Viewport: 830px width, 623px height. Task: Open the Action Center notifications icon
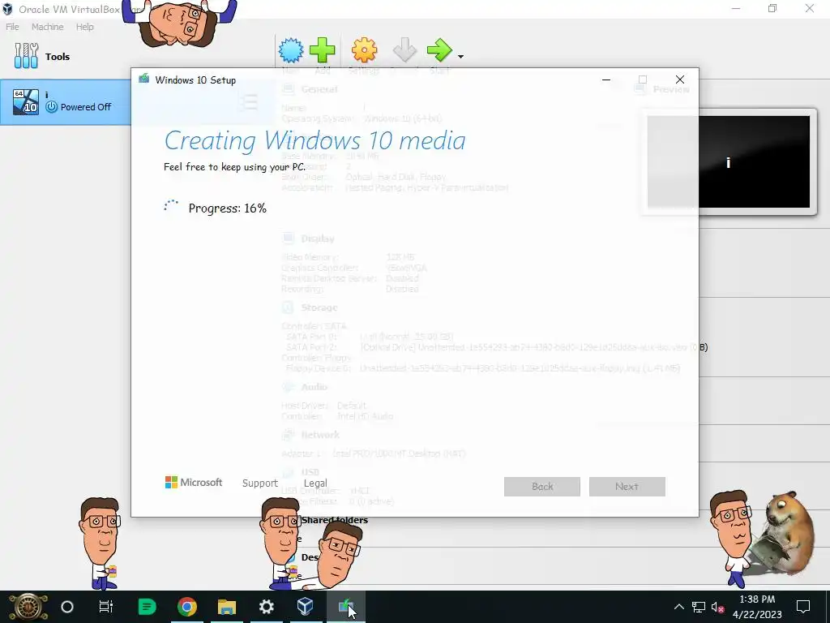pos(803,607)
